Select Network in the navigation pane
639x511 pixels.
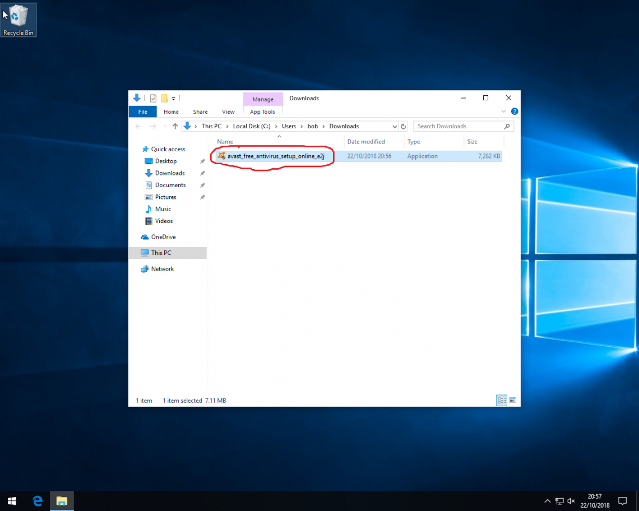pos(162,269)
